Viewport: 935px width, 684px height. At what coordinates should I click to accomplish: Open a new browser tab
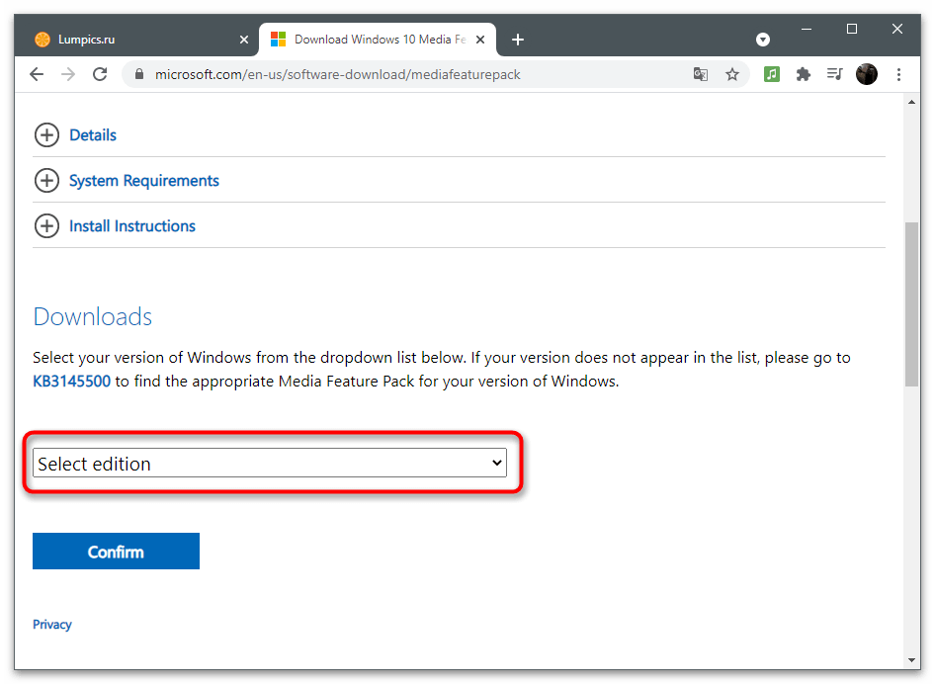click(x=518, y=40)
